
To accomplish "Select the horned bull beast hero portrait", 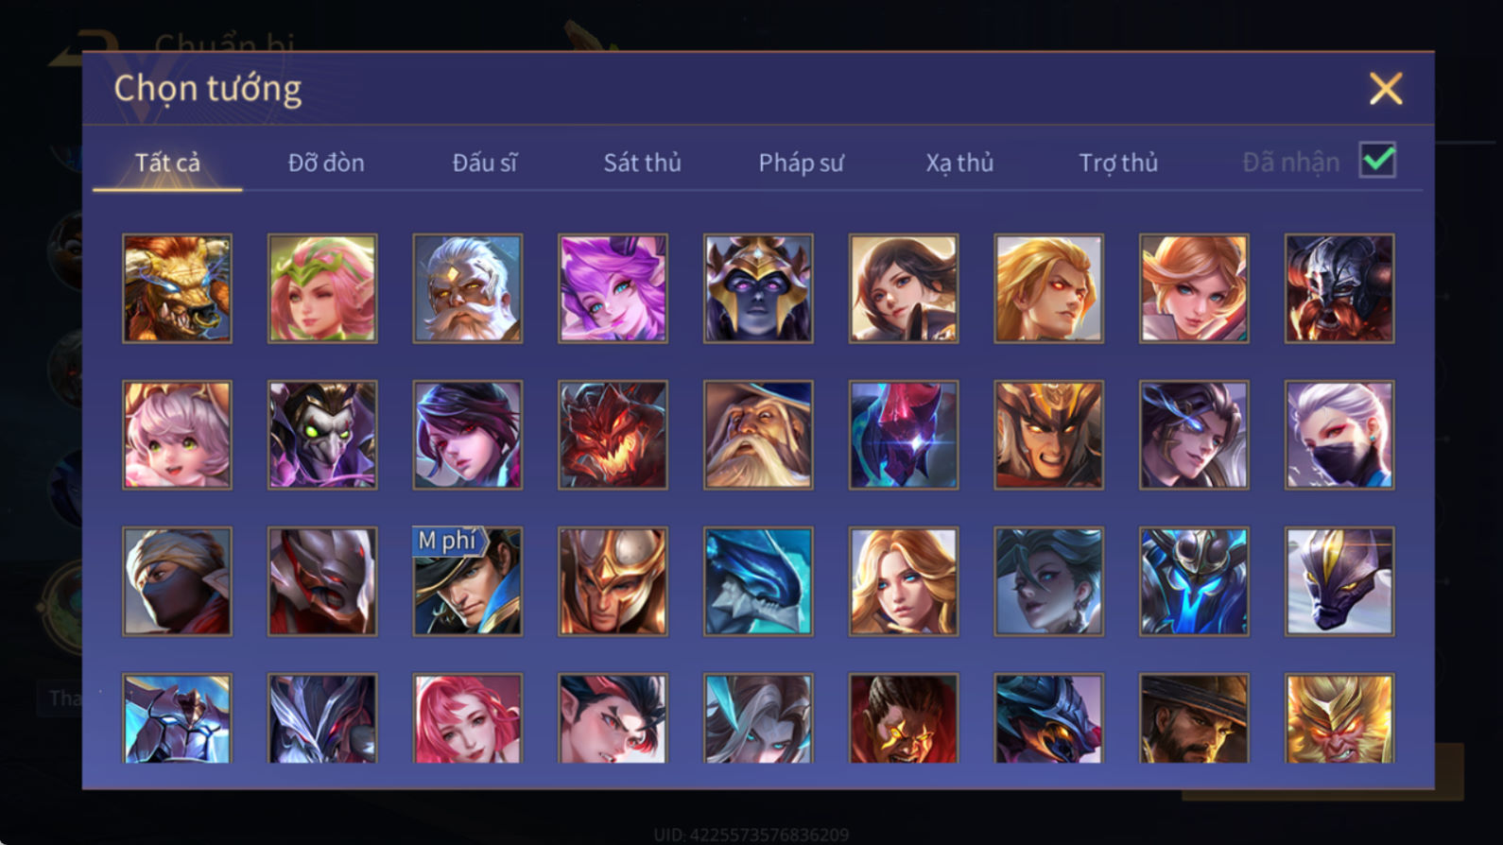I will (x=177, y=288).
